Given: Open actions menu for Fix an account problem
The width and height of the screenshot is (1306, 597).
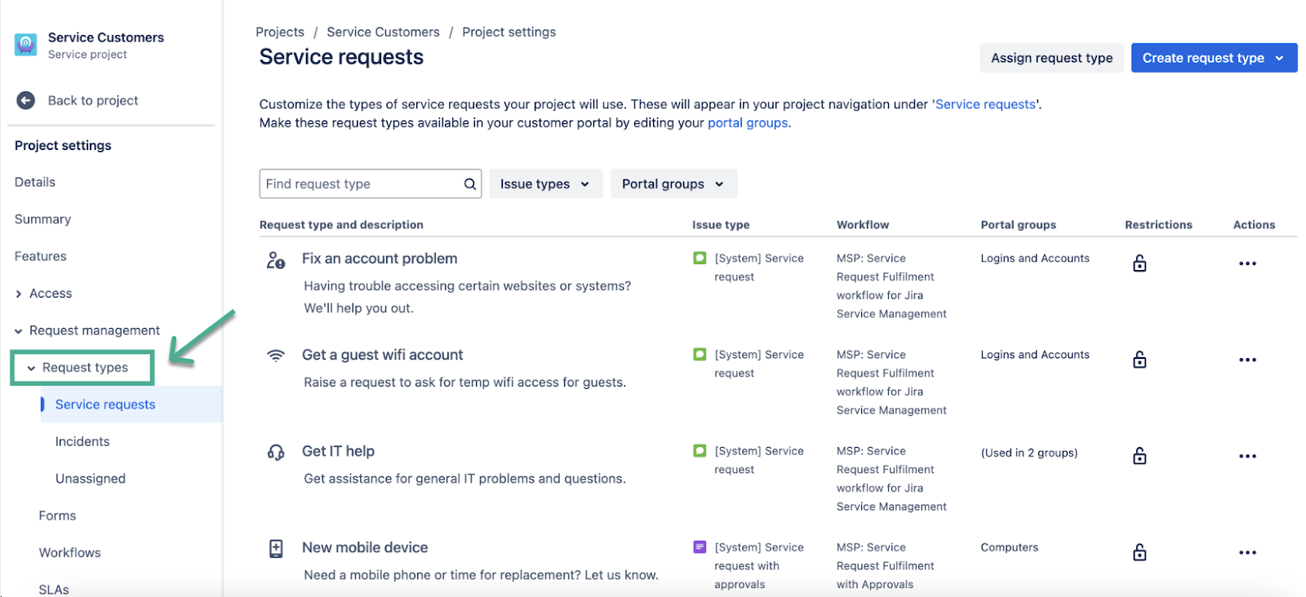Looking at the screenshot, I should click(x=1247, y=263).
